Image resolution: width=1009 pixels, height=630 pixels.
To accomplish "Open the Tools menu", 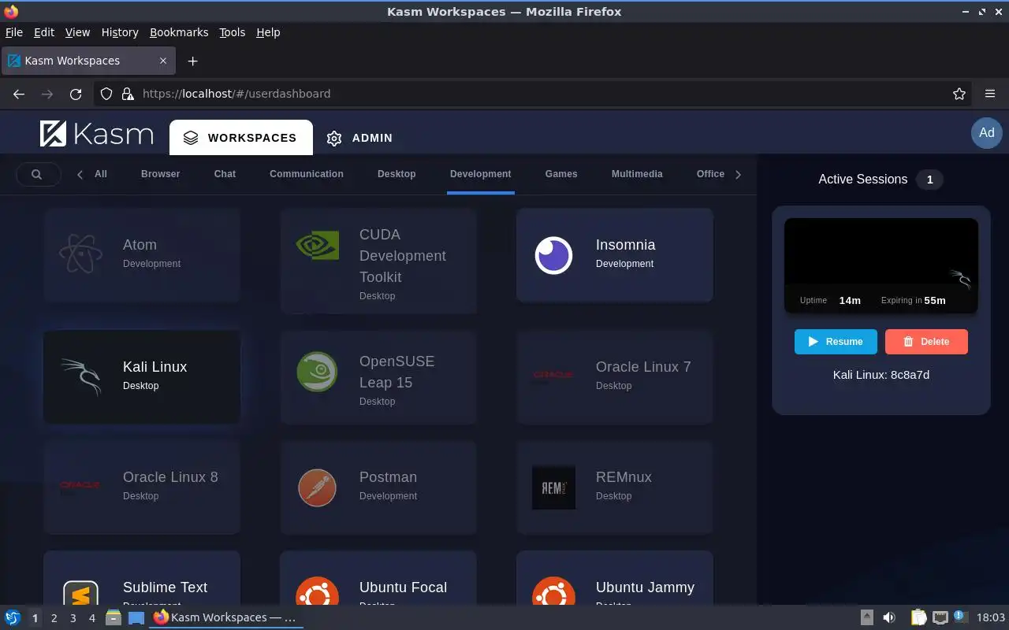I will point(233,32).
